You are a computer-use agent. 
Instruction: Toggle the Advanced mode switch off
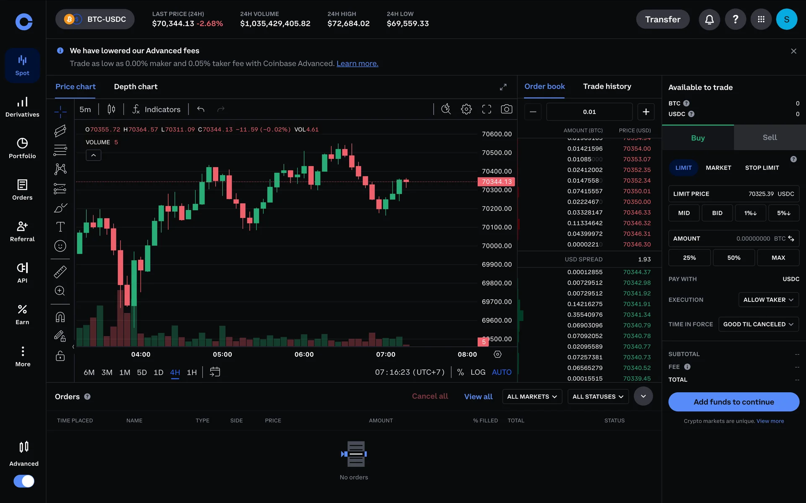(x=24, y=481)
